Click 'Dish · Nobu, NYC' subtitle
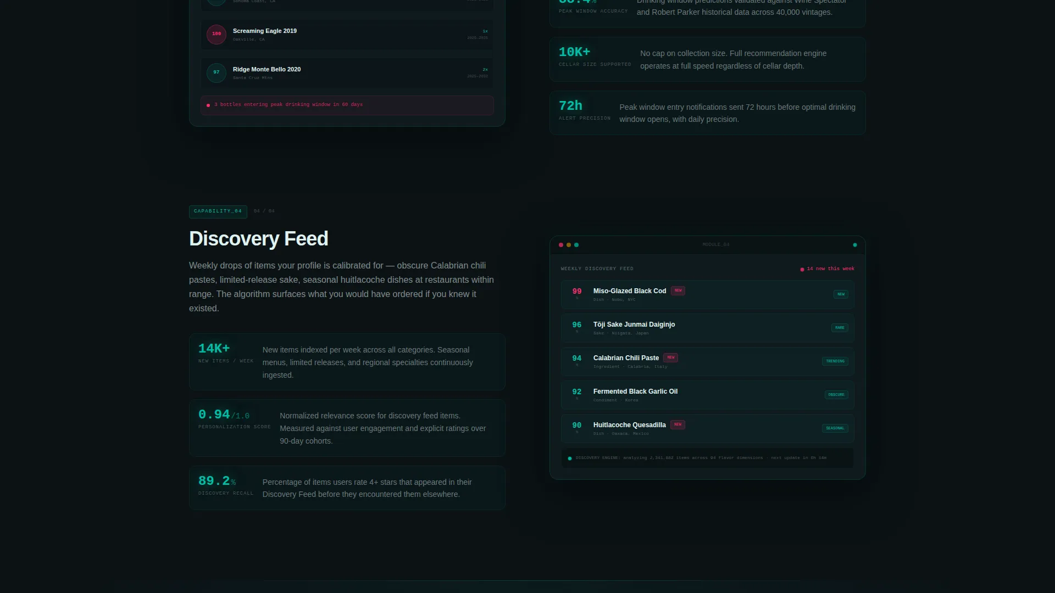Screen dimensions: 1055x593 pyautogui.click(x=614, y=300)
